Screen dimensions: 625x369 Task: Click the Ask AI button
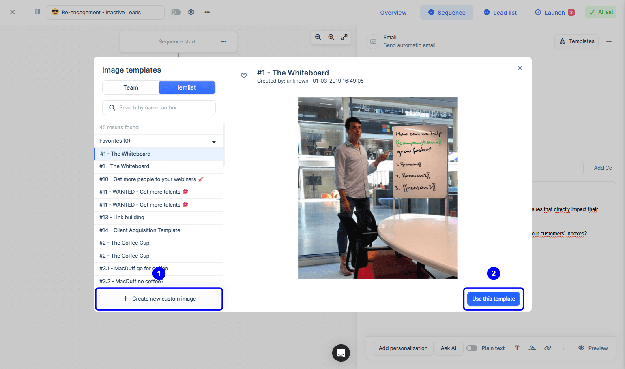point(449,348)
